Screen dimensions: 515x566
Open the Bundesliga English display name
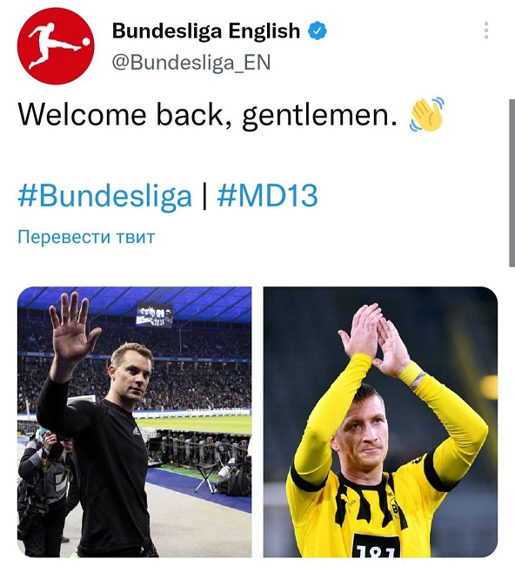coord(206,31)
